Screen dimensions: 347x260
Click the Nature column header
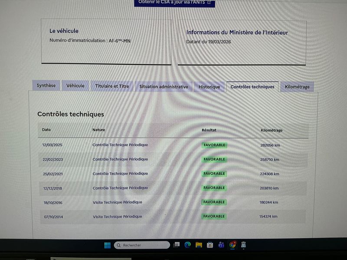click(99, 130)
